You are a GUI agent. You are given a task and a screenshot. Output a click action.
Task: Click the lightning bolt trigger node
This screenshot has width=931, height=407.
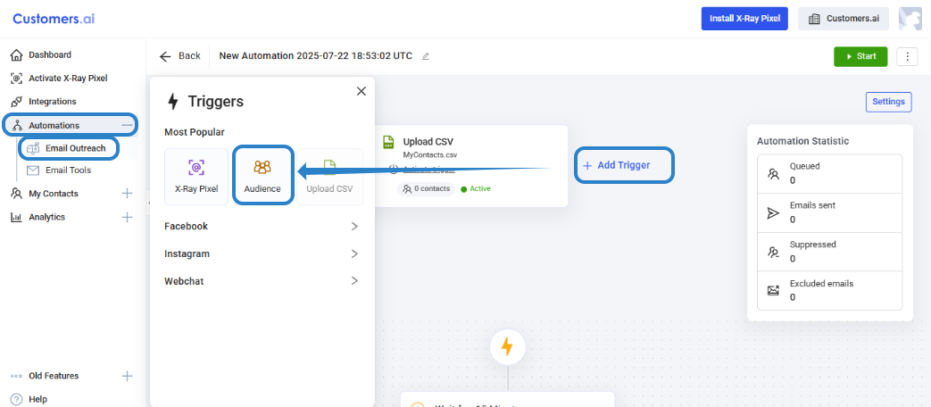point(508,346)
